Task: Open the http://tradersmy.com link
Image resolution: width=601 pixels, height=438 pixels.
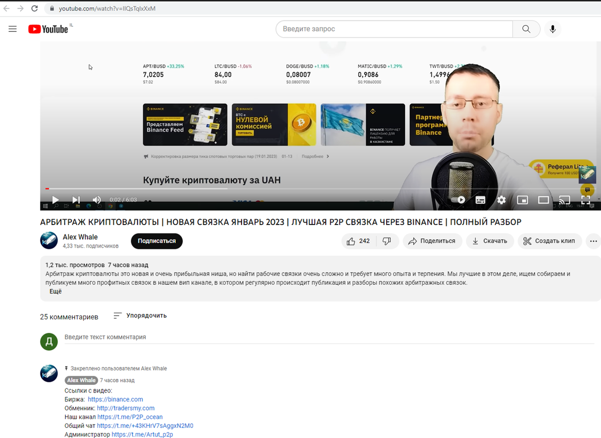Action: (x=126, y=408)
